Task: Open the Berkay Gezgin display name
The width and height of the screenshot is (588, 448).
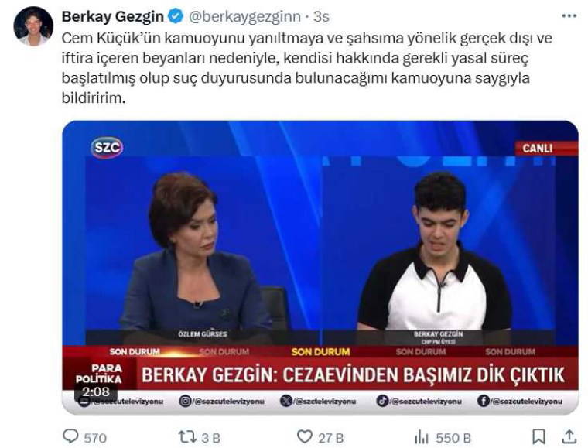Action: coord(112,16)
